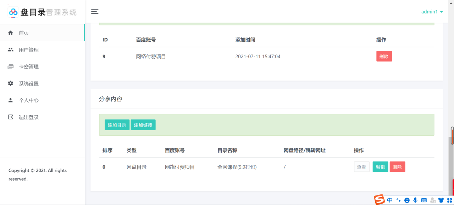Image resolution: width=454 pixels, height=205 pixels.
Task: Open the admin1 user dropdown
Action: coord(432,12)
